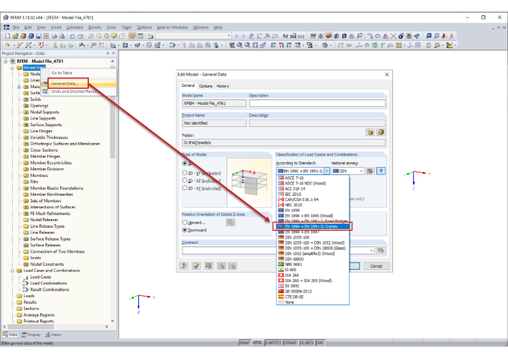Choose Go to Table in context menu
Screen dimensions: 508x358
click(x=61, y=73)
